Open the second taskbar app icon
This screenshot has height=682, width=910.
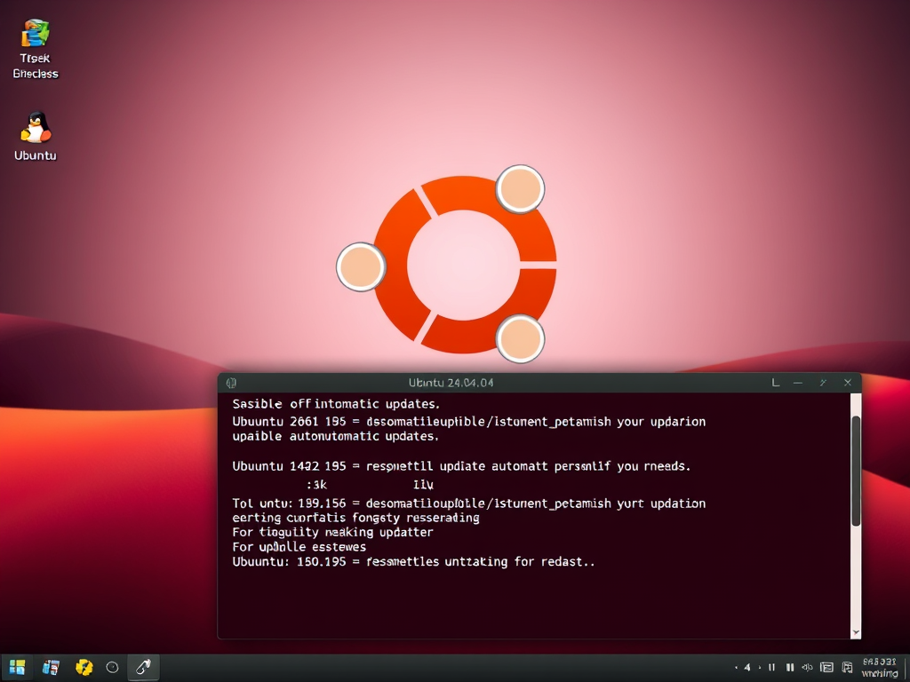point(51,668)
